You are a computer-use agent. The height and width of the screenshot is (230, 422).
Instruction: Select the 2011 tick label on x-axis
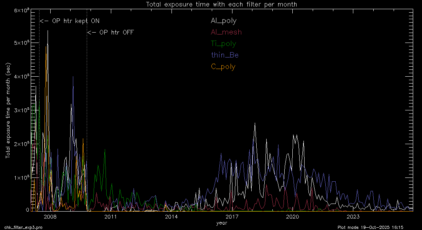(x=111, y=217)
